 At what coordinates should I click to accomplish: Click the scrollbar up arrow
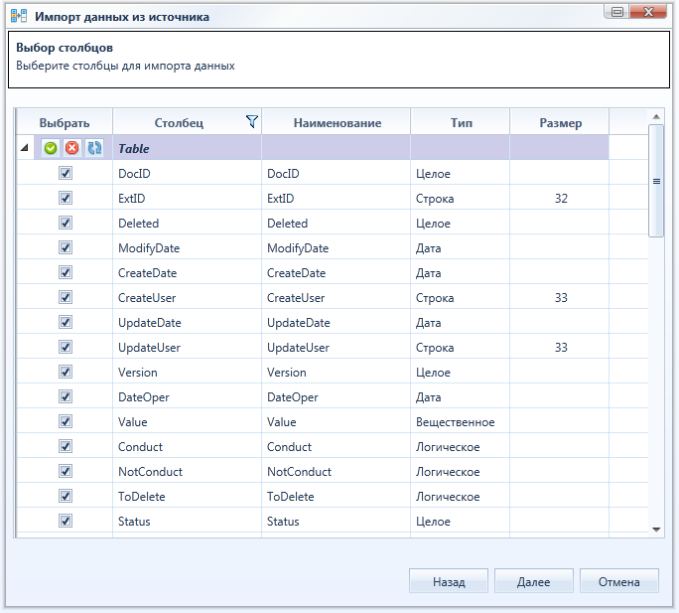click(x=656, y=116)
